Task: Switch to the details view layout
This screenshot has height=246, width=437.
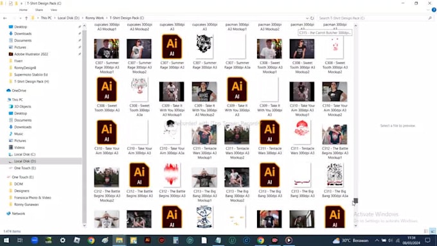Action: [x=426, y=231]
